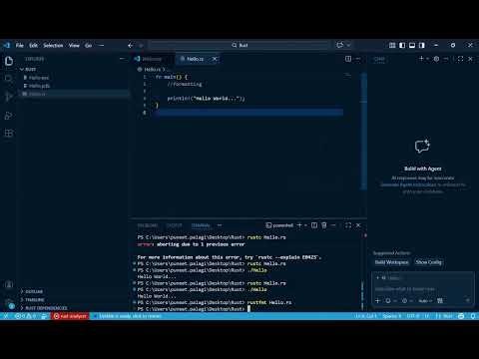Image resolution: width=479 pixels, height=359 pixels.
Task: Start a new chat with plus icon
Action: tap(421, 59)
